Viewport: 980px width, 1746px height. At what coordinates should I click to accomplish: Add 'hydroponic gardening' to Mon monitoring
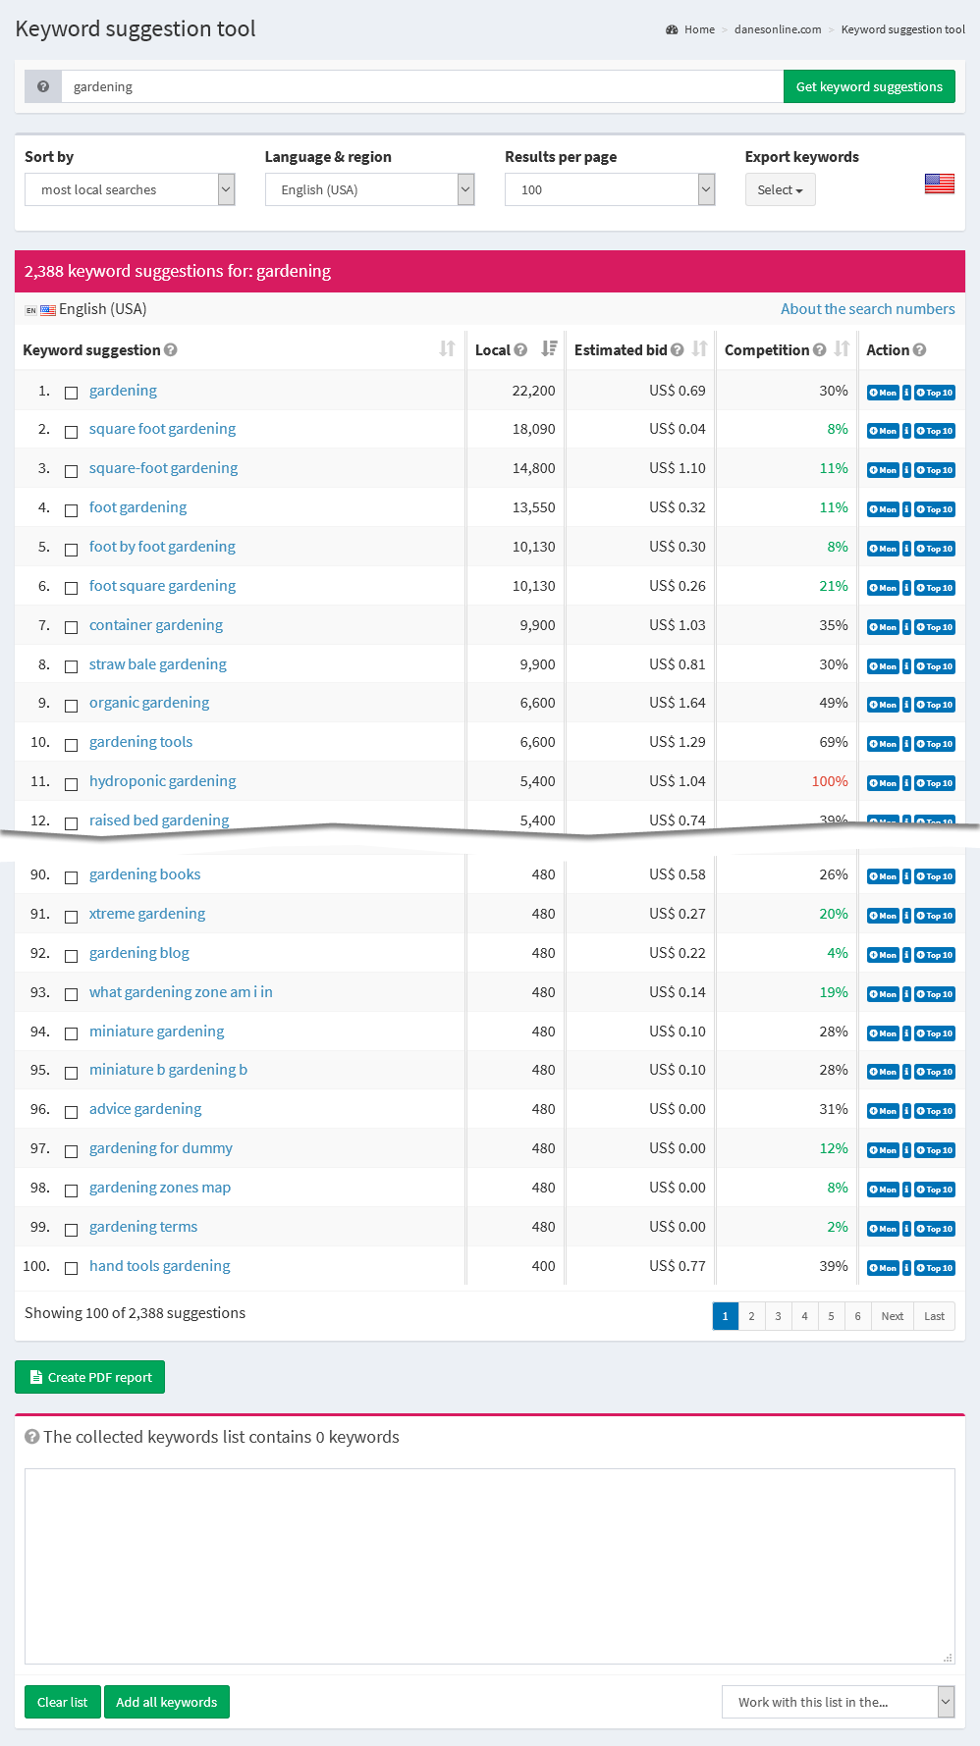tap(883, 783)
